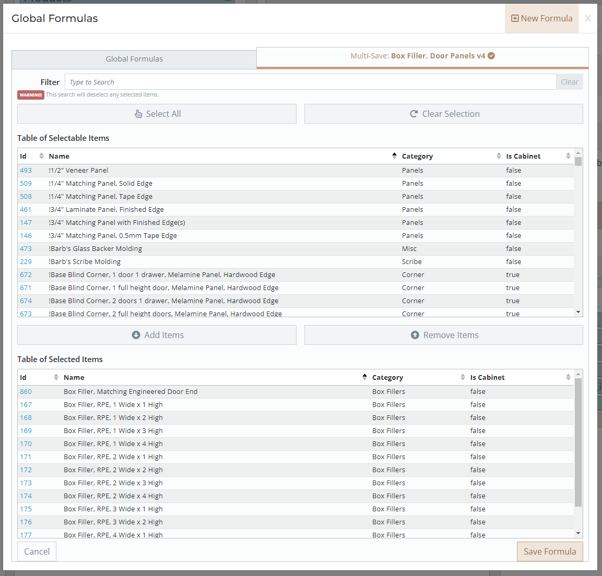This screenshot has height=576, width=602.
Task: Click selectable table scrollbar up arrow
Action: 578,153
